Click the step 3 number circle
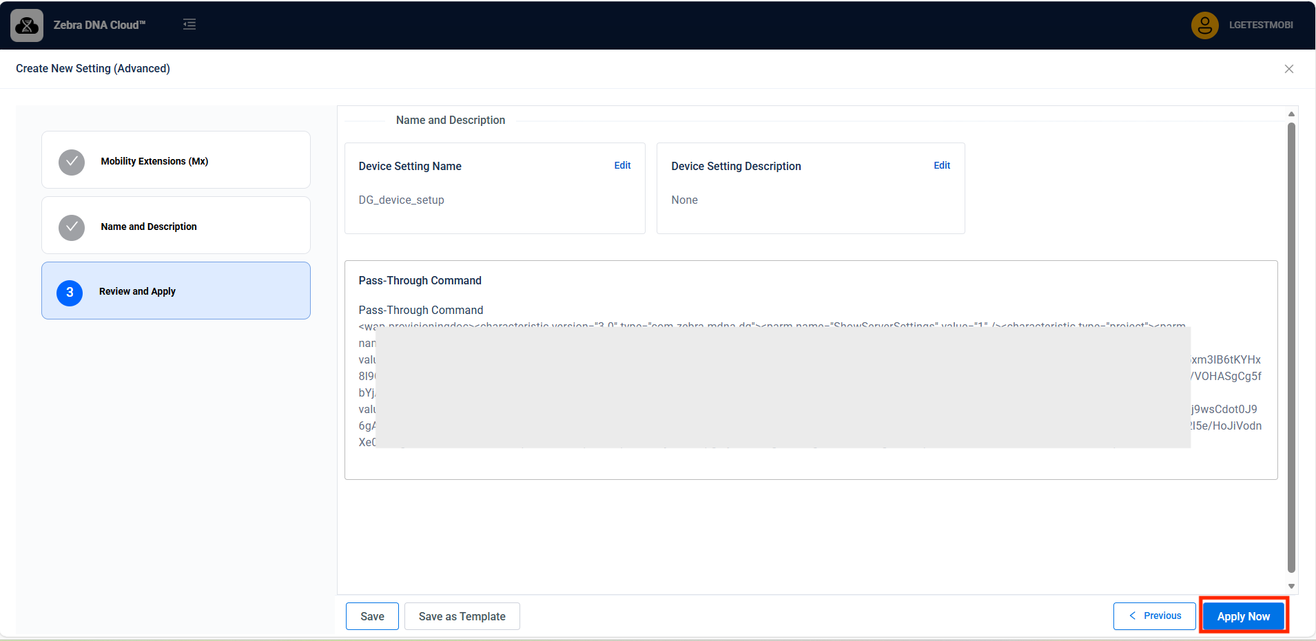1316x641 pixels. click(x=70, y=293)
